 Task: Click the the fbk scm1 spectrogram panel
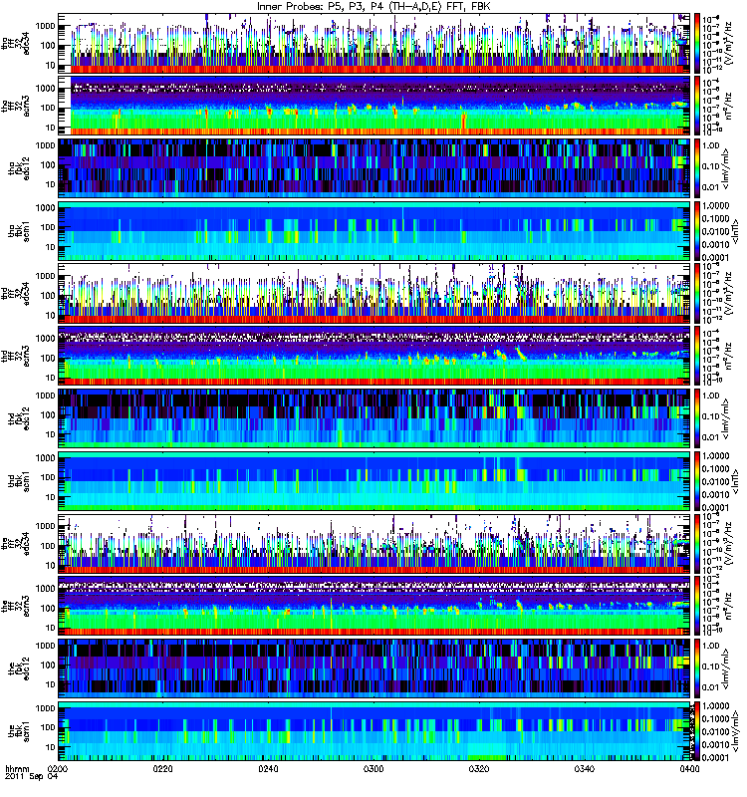click(374, 731)
